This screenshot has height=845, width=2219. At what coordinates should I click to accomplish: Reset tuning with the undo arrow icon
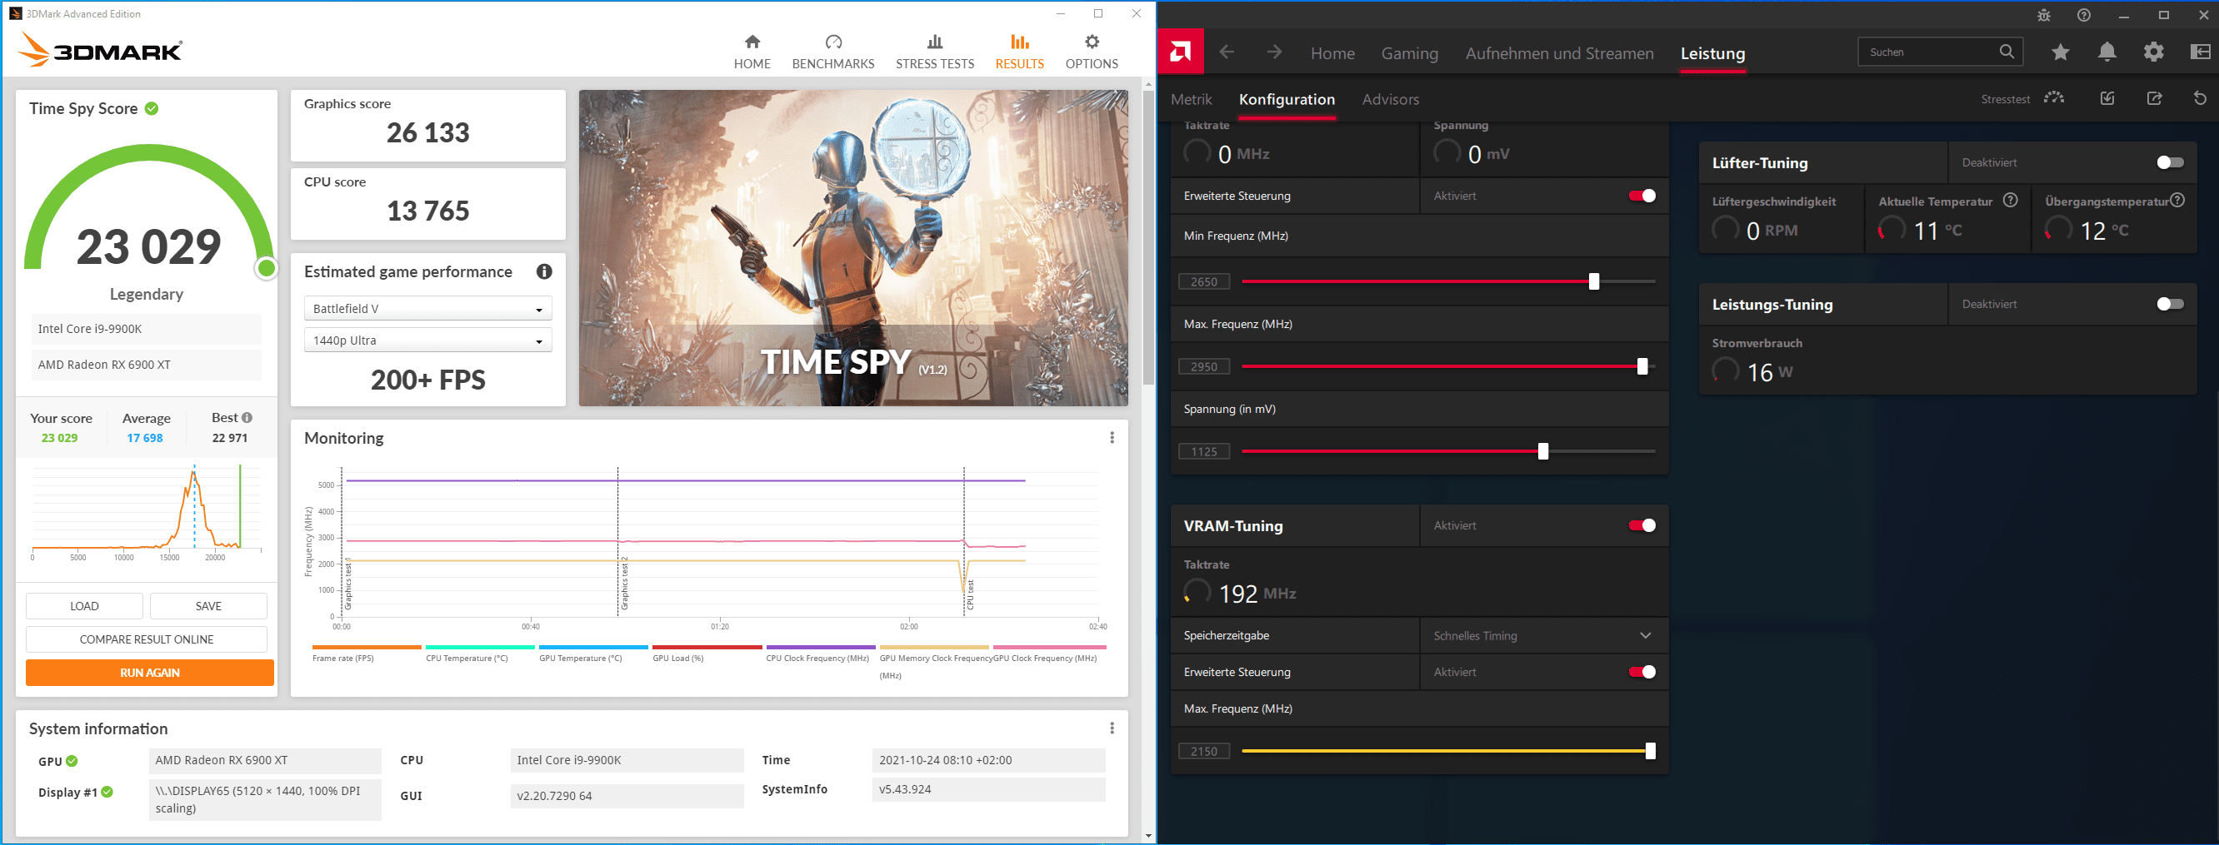pos(2200,98)
